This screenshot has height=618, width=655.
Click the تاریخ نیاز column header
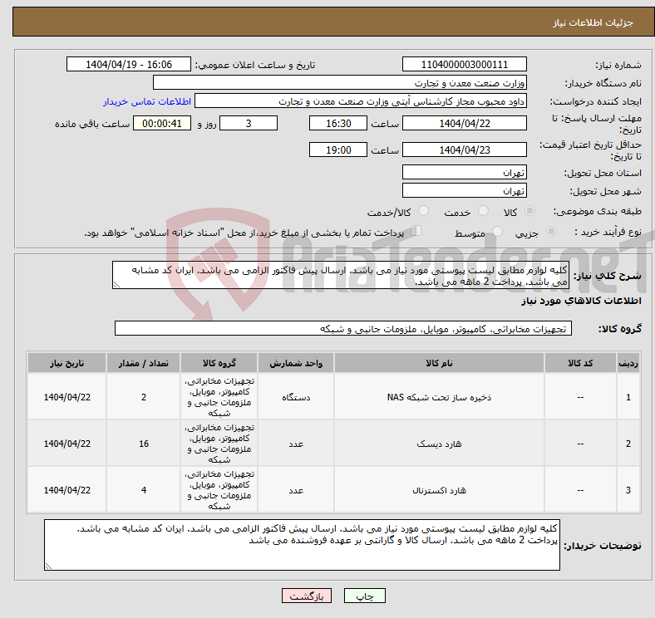[x=66, y=363]
